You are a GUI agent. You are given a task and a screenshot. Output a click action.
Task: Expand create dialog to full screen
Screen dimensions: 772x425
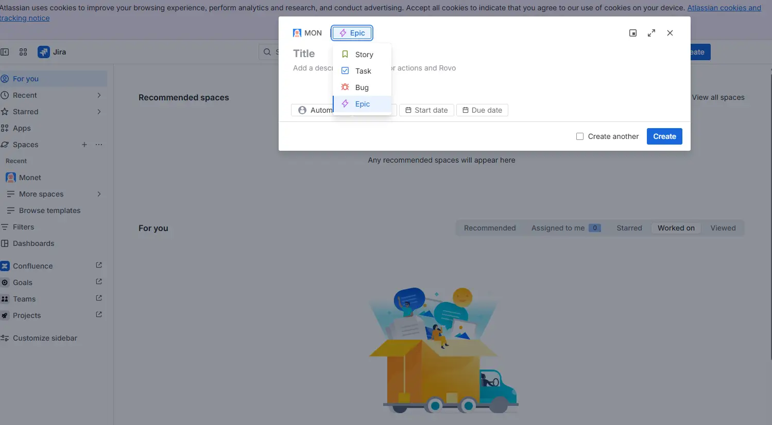(x=651, y=33)
